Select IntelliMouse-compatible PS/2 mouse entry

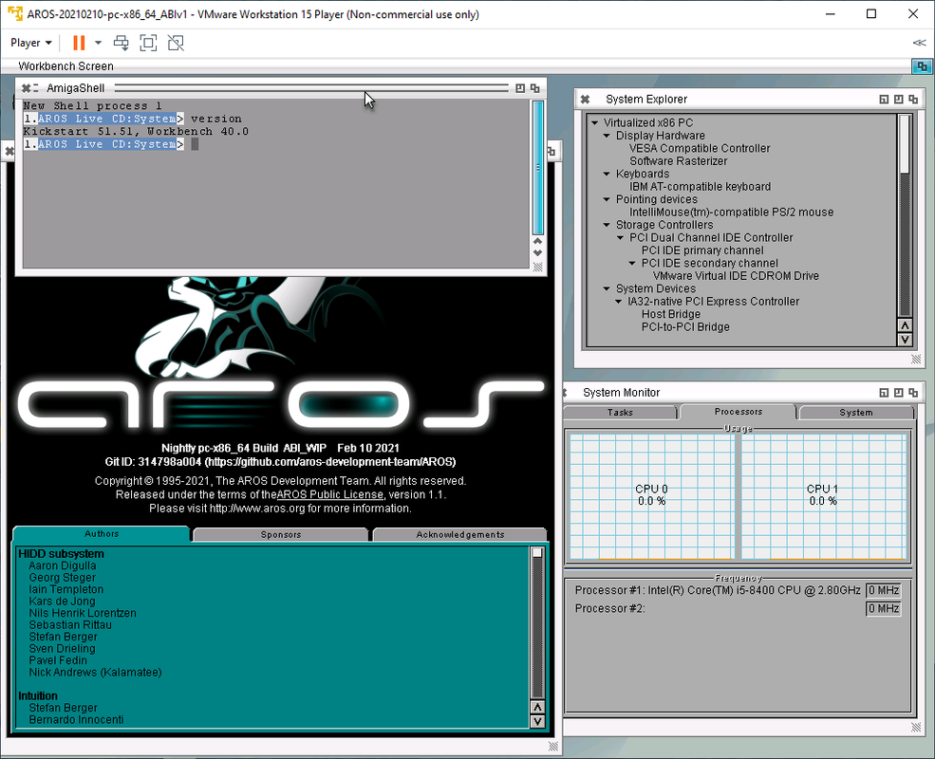732,213
